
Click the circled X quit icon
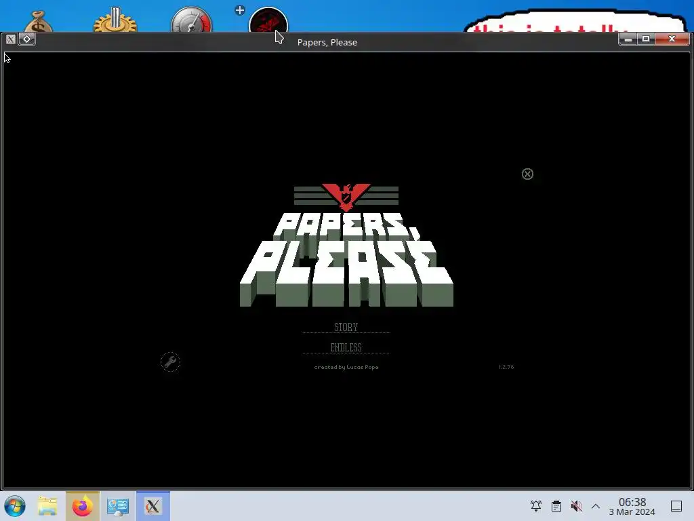[527, 174]
